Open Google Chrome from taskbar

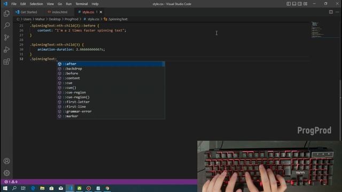(107, 188)
